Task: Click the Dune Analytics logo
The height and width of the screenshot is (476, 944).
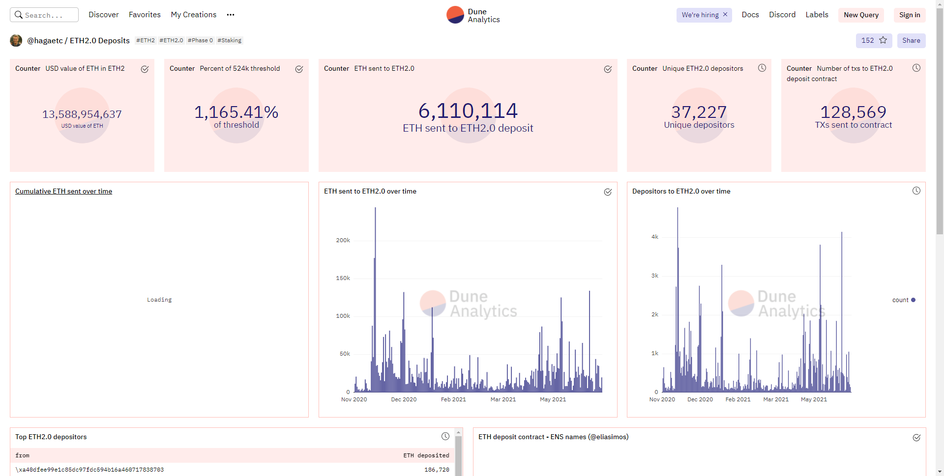Action: [472, 15]
